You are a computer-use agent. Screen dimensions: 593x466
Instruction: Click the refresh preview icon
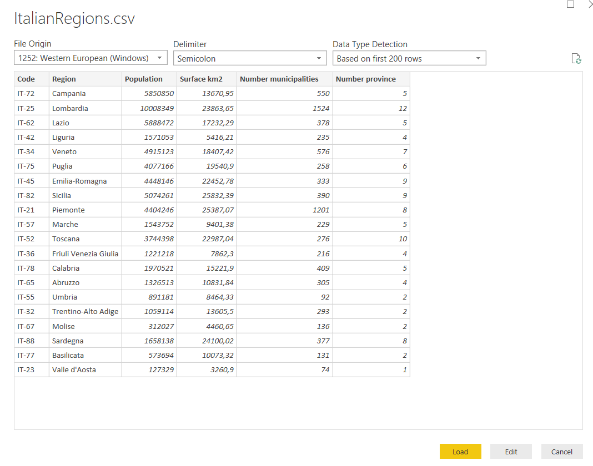[x=576, y=59]
